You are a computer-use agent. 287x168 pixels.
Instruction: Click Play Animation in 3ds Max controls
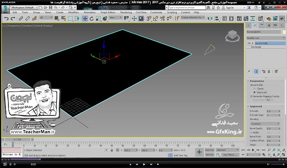click(253, 150)
